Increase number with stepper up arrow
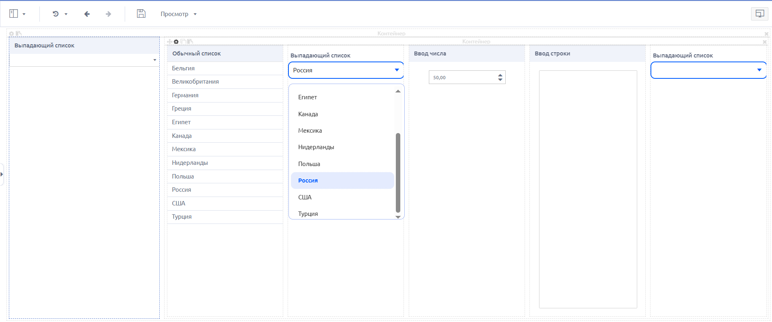The width and height of the screenshot is (772, 322). [x=500, y=75]
